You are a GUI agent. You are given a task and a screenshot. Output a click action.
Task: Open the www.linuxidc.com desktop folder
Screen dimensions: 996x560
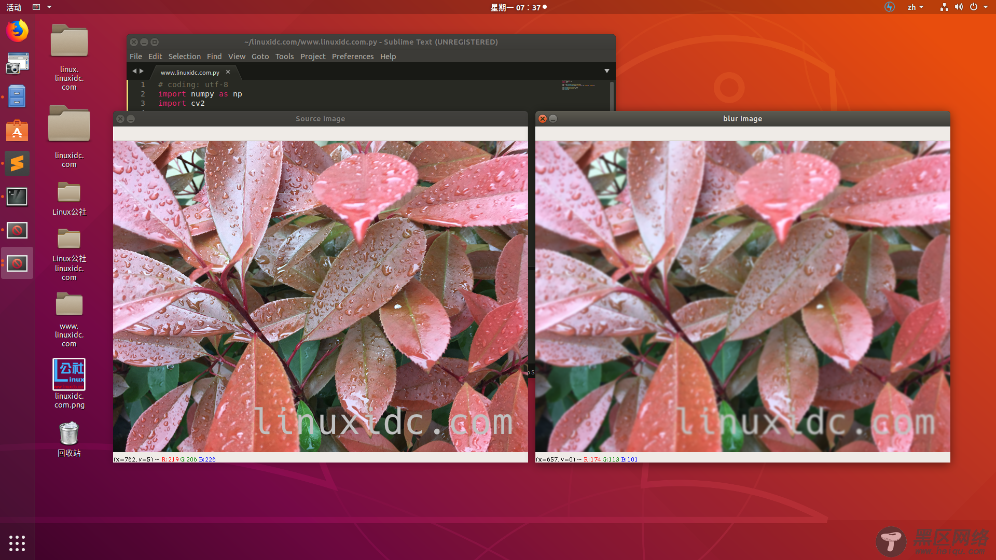69,319
